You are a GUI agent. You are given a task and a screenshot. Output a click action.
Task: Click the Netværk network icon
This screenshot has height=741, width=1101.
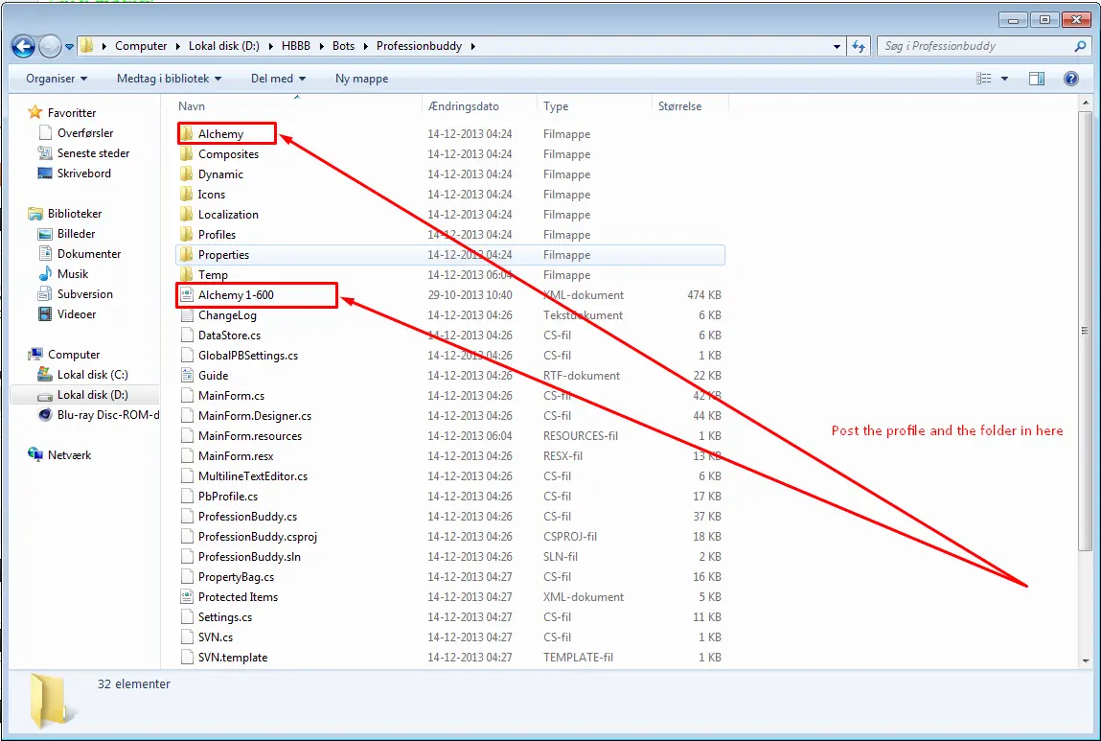click(35, 455)
